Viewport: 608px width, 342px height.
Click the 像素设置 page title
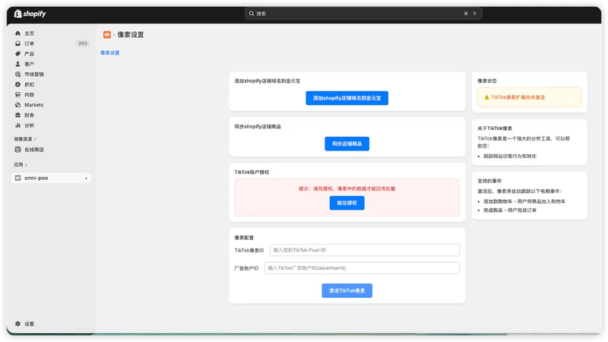pyautogui.click(x=131, y=34)
